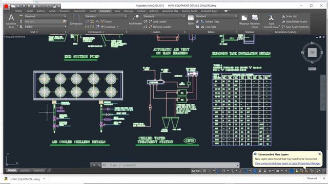The image size is (328, 184).
Task: Switch to the Express Tools tab
Action: [189, 11]
